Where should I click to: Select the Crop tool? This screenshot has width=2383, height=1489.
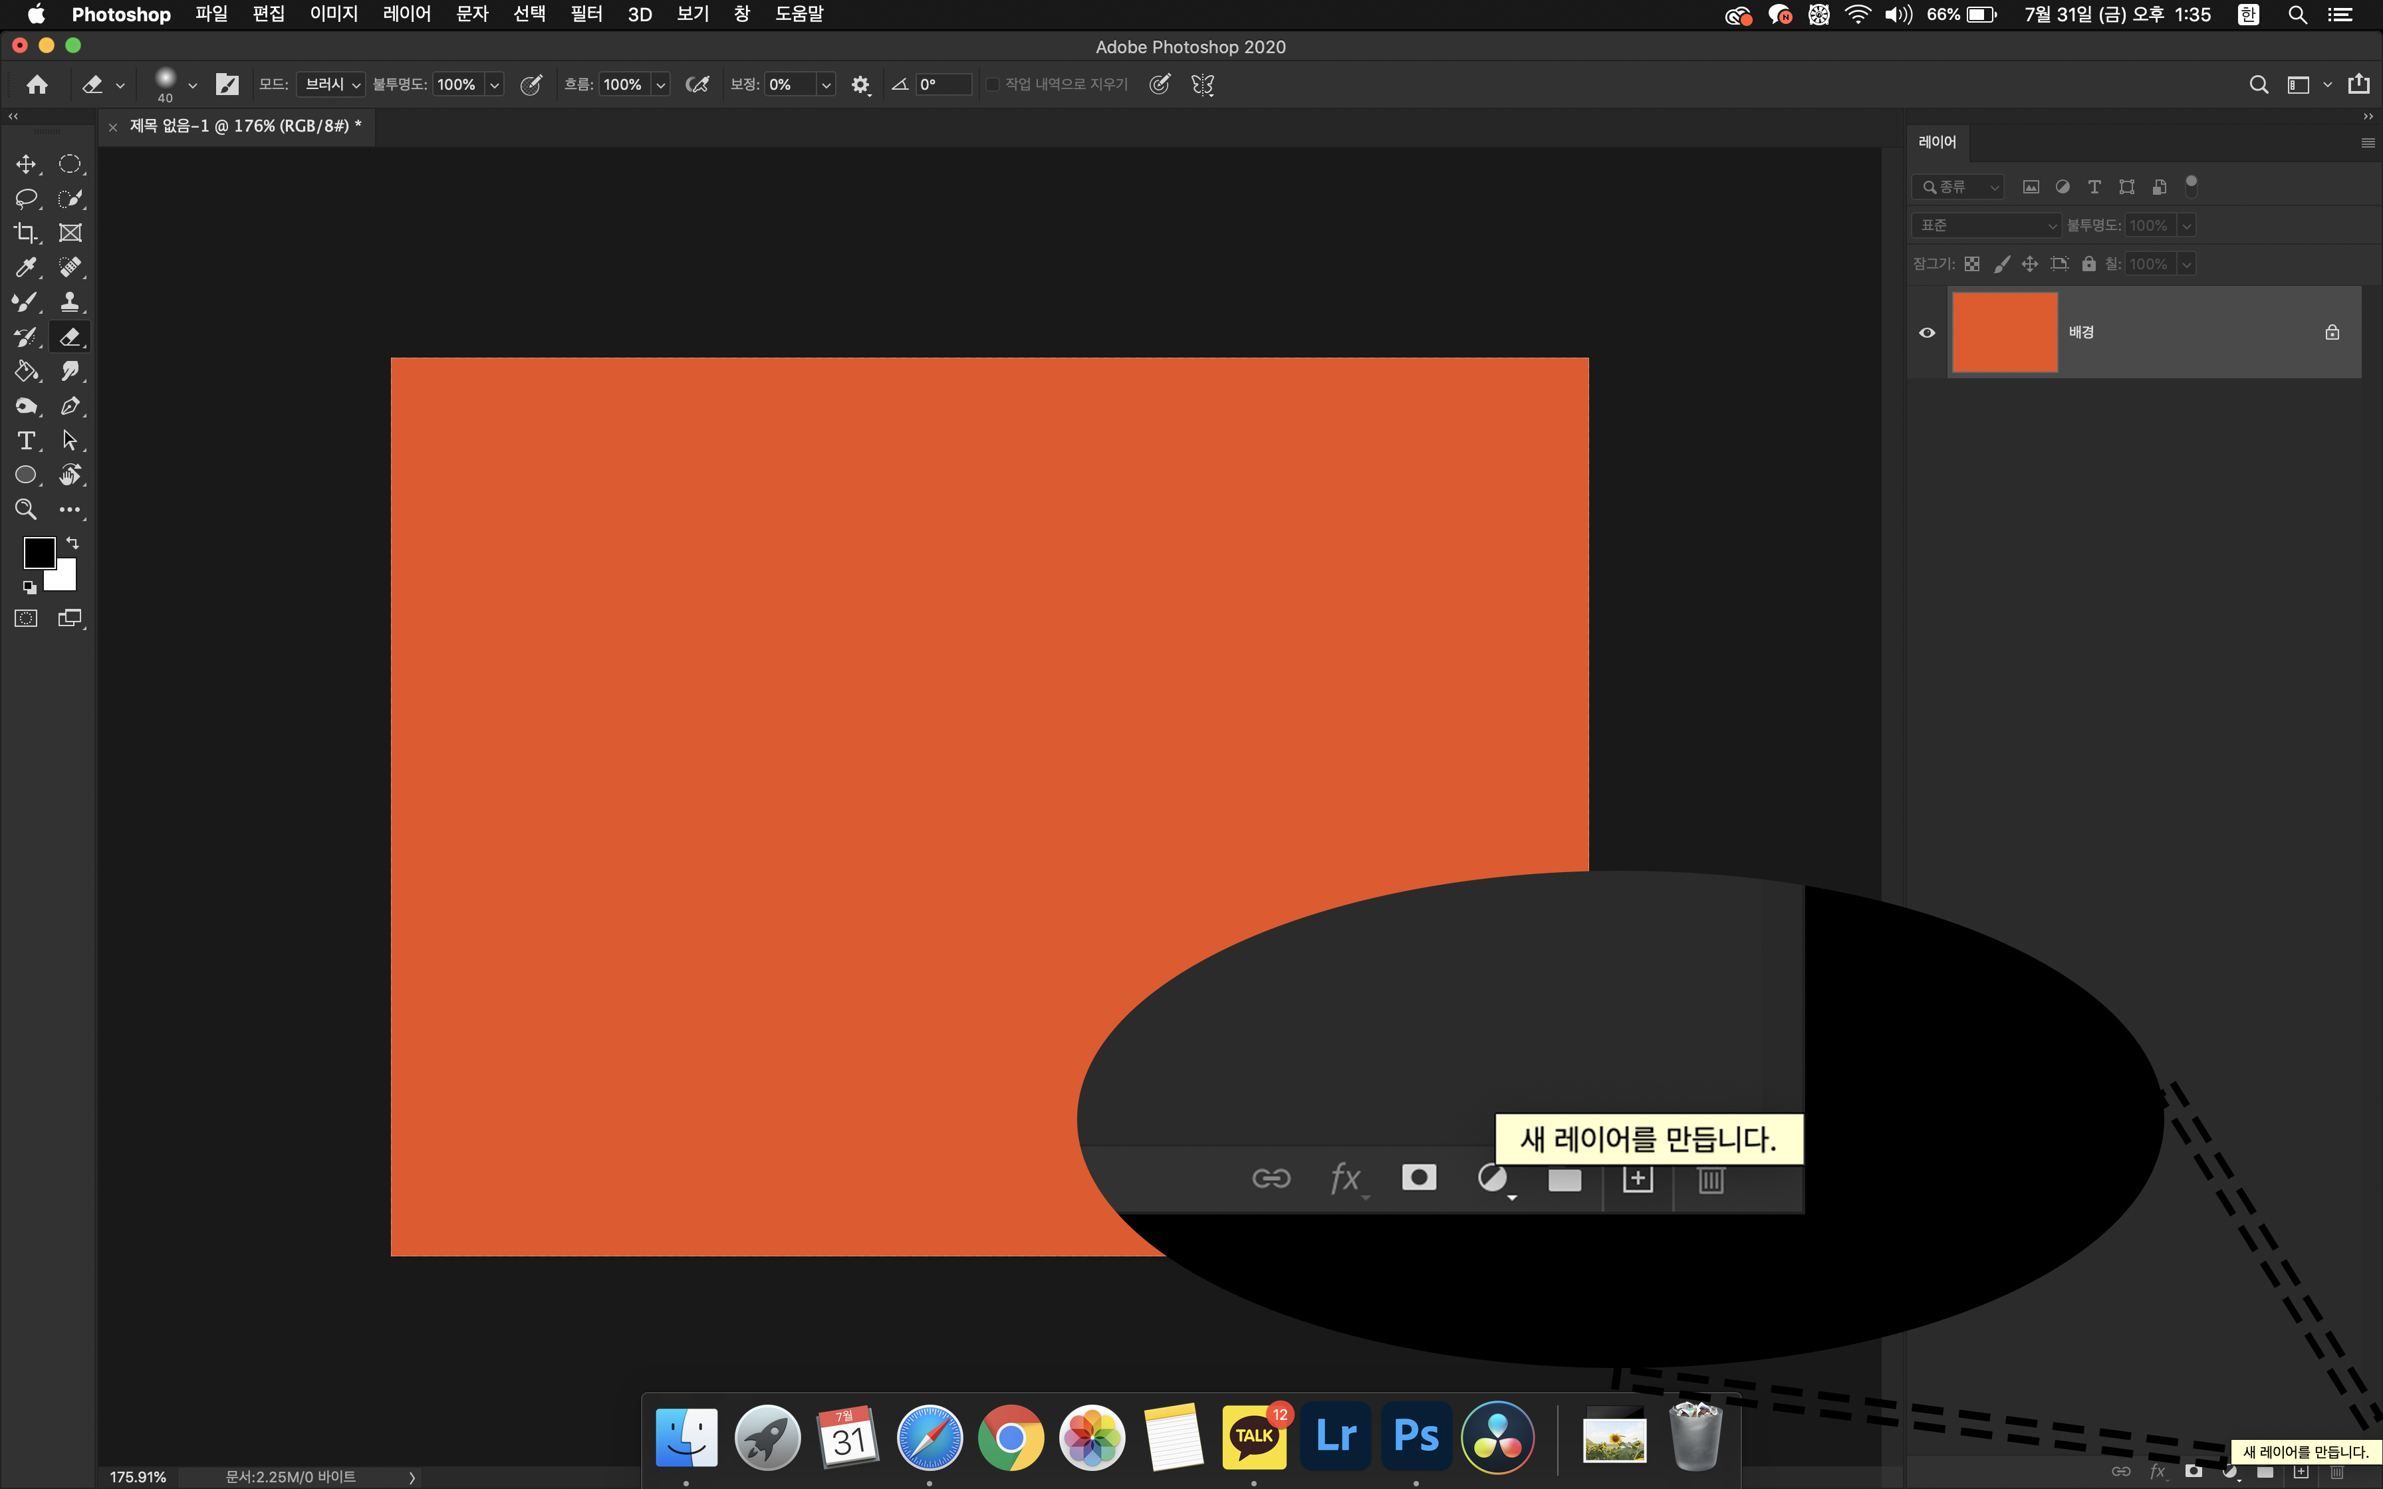(x=26, y=233)
